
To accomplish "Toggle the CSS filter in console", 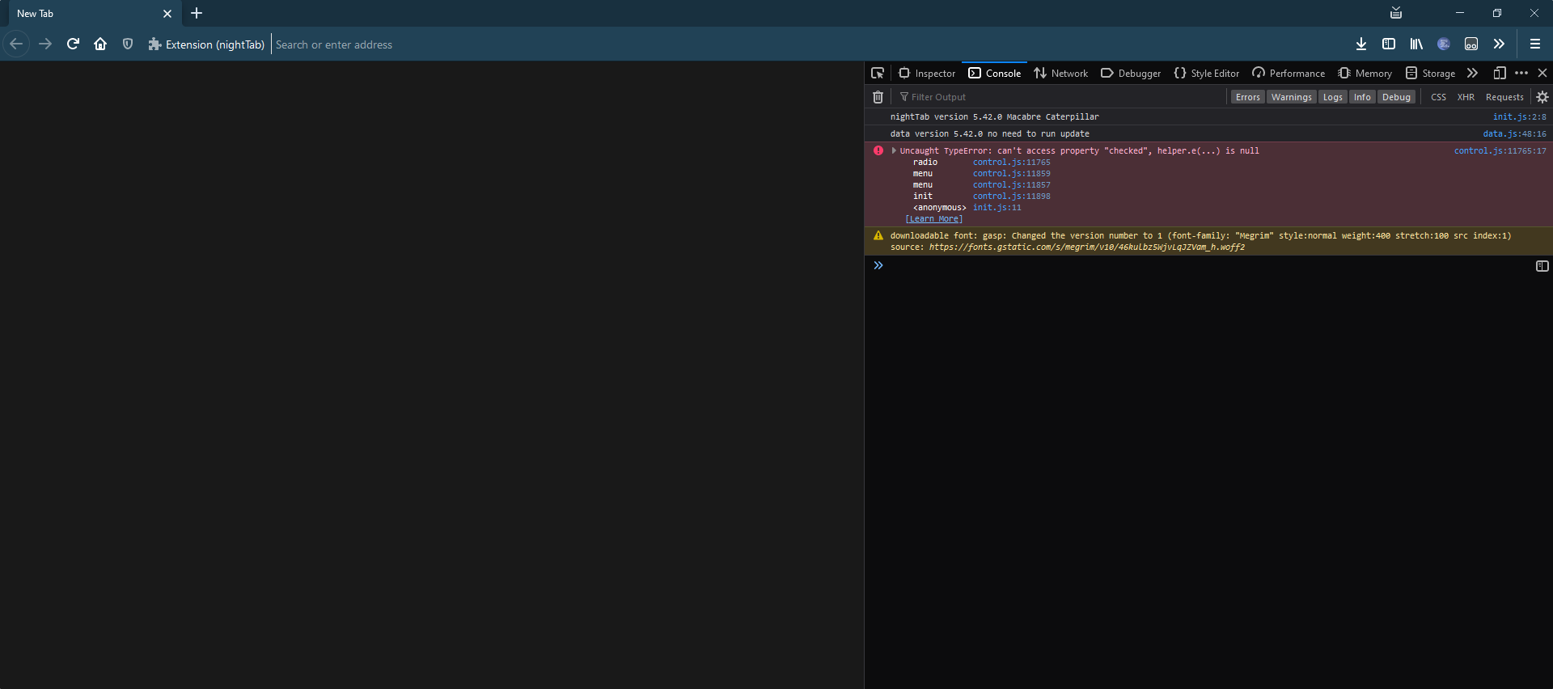I will click(1438, 97).
